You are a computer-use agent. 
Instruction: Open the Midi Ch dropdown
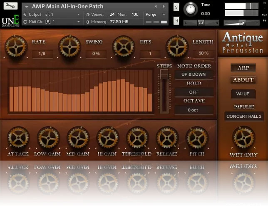[x=79, y=22]
